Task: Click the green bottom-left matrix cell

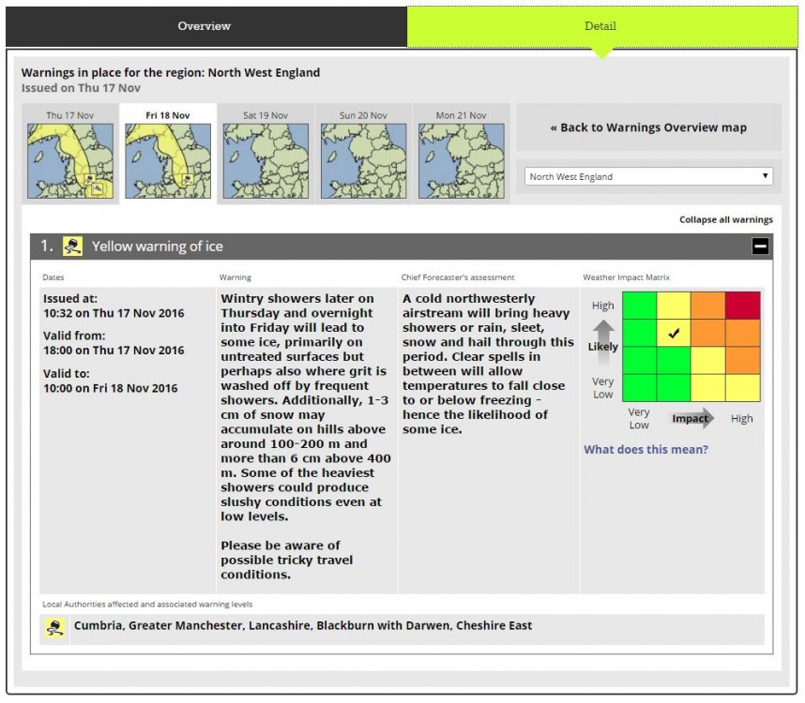Action: [638, 387]
